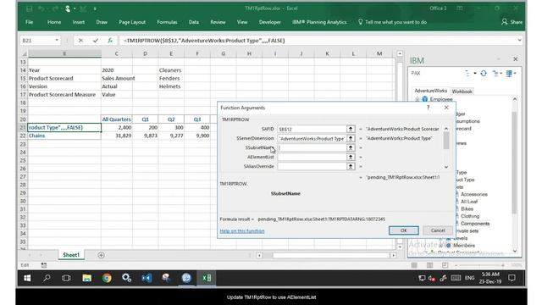Open the first dropdown arrow in the PAX toolbar

click(475, 74)
